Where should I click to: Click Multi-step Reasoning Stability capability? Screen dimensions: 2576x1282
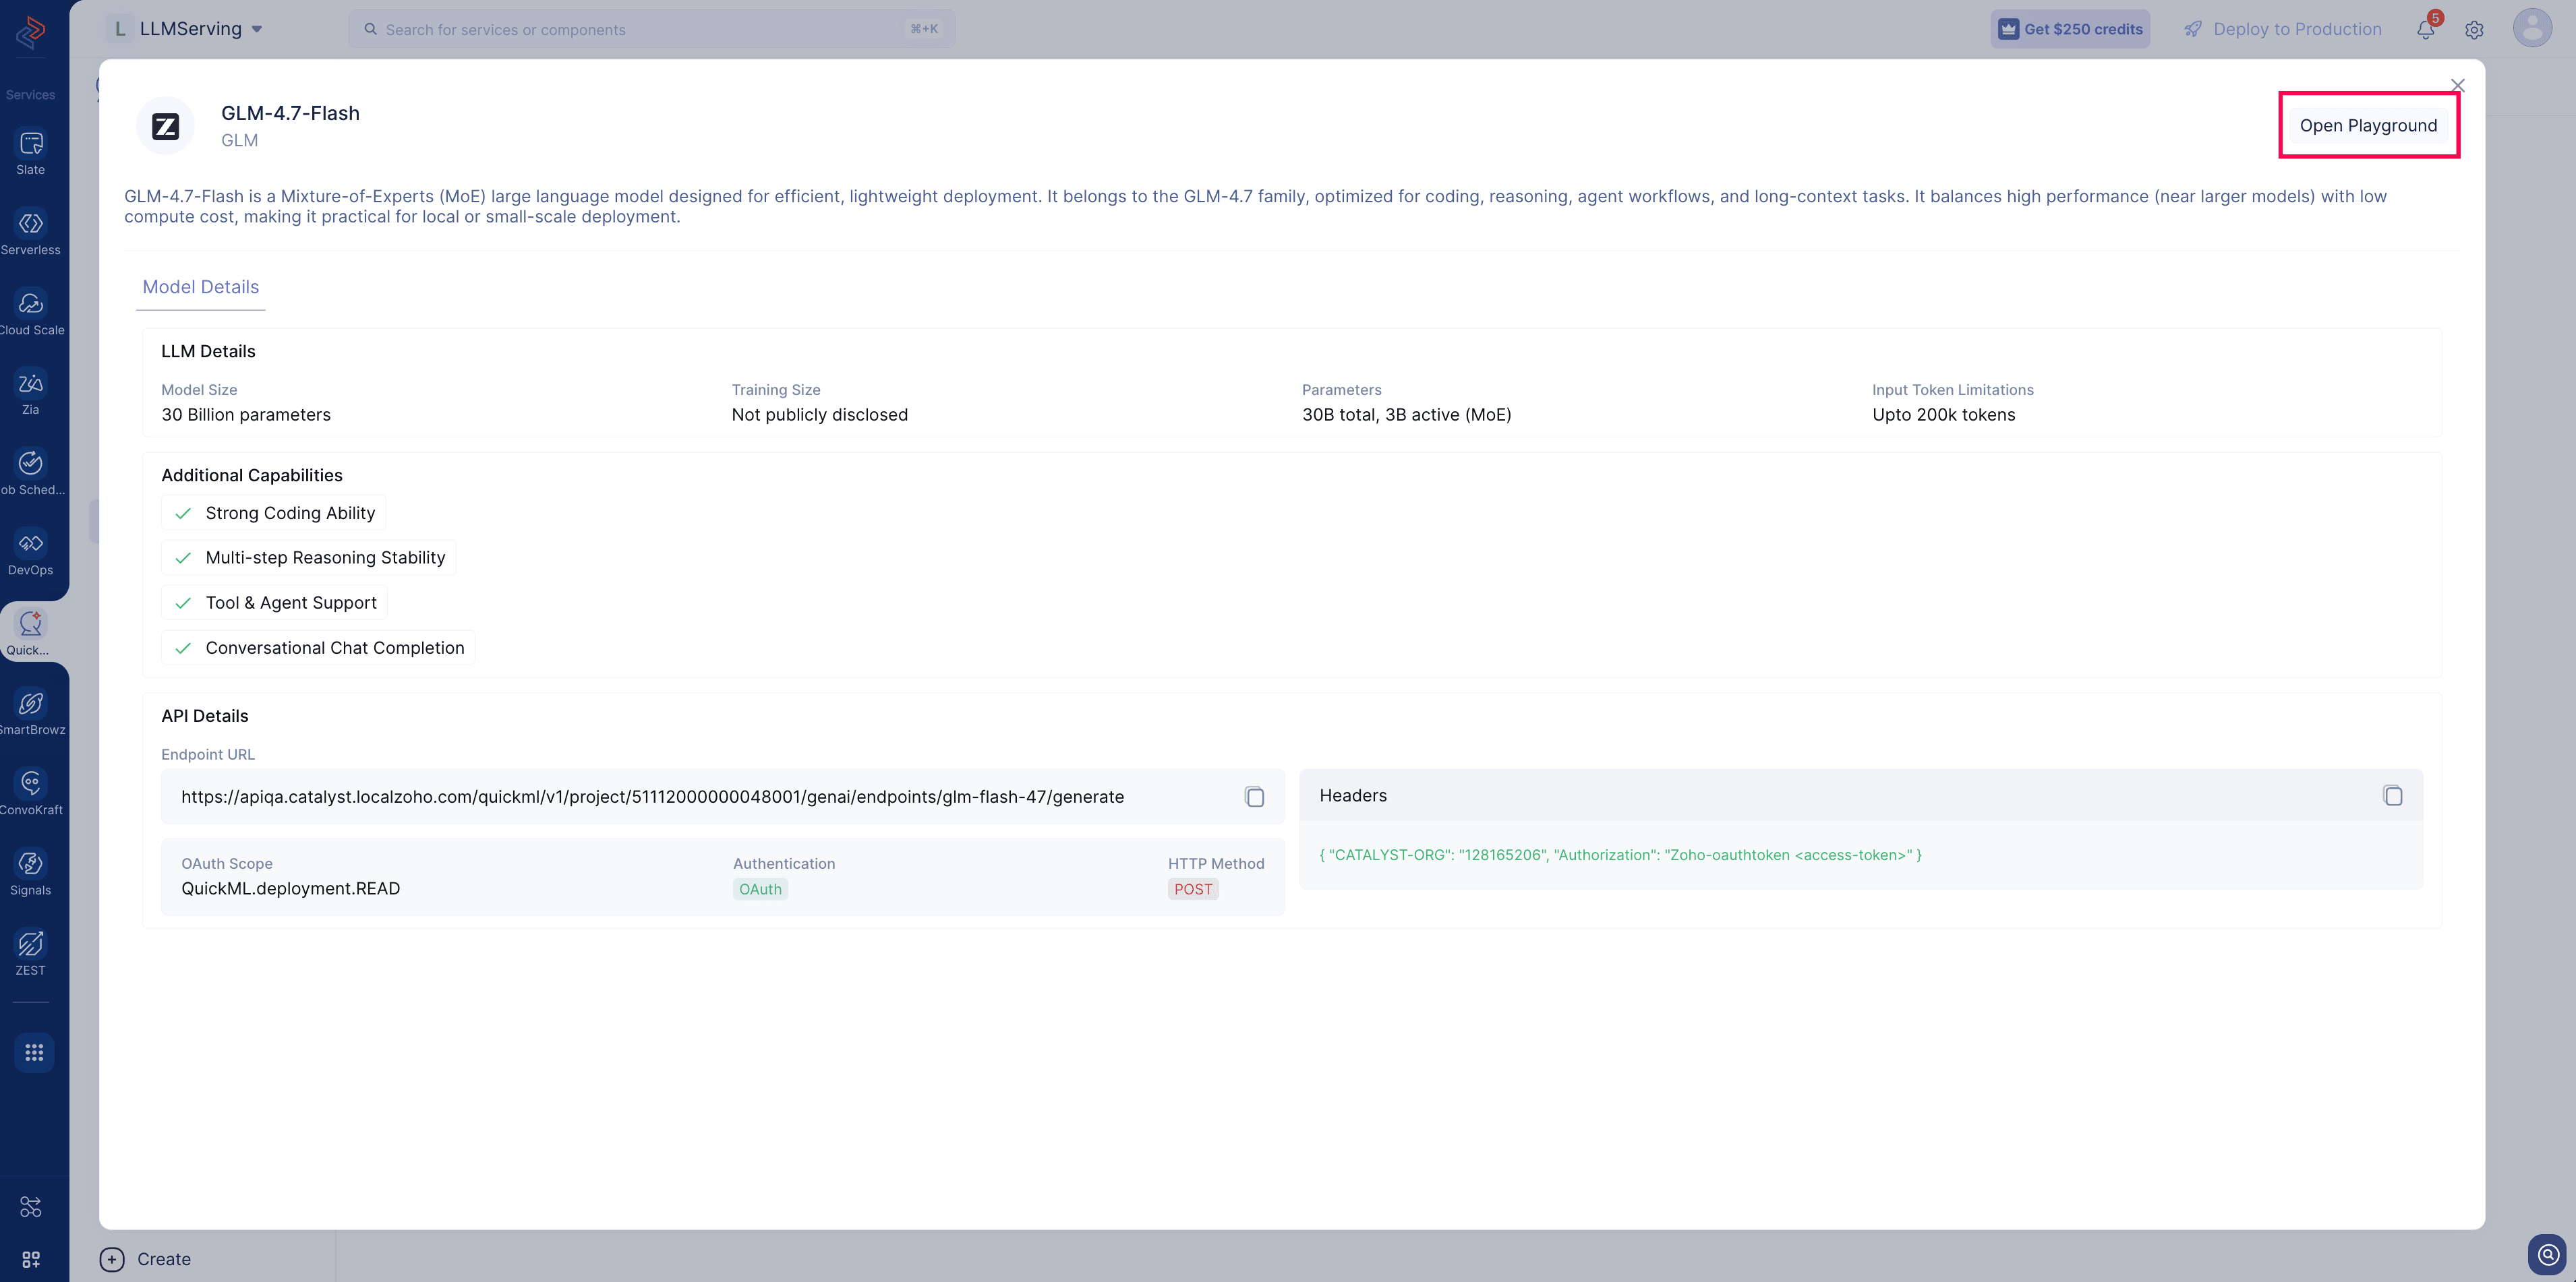309,557
